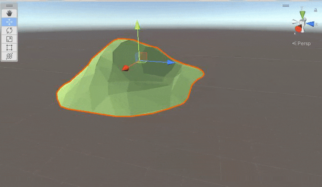The height and width of the screenshot is (187, 322).
Task: Click the blue Z move arrow on the mesh
Action: point(171,63)
